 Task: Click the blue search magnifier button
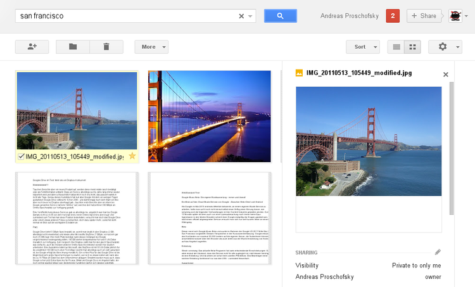click(281, 16)
